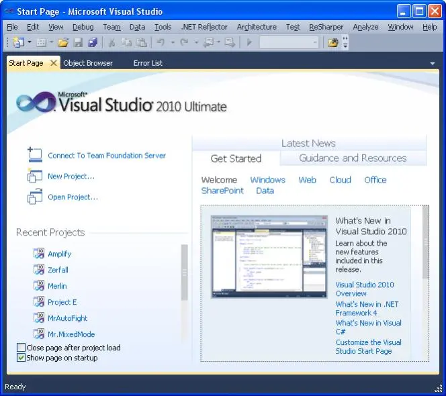This screenshot has width=446, height=396.
Task: Close the Start Page tab with its X
Action: pos(53,63)
